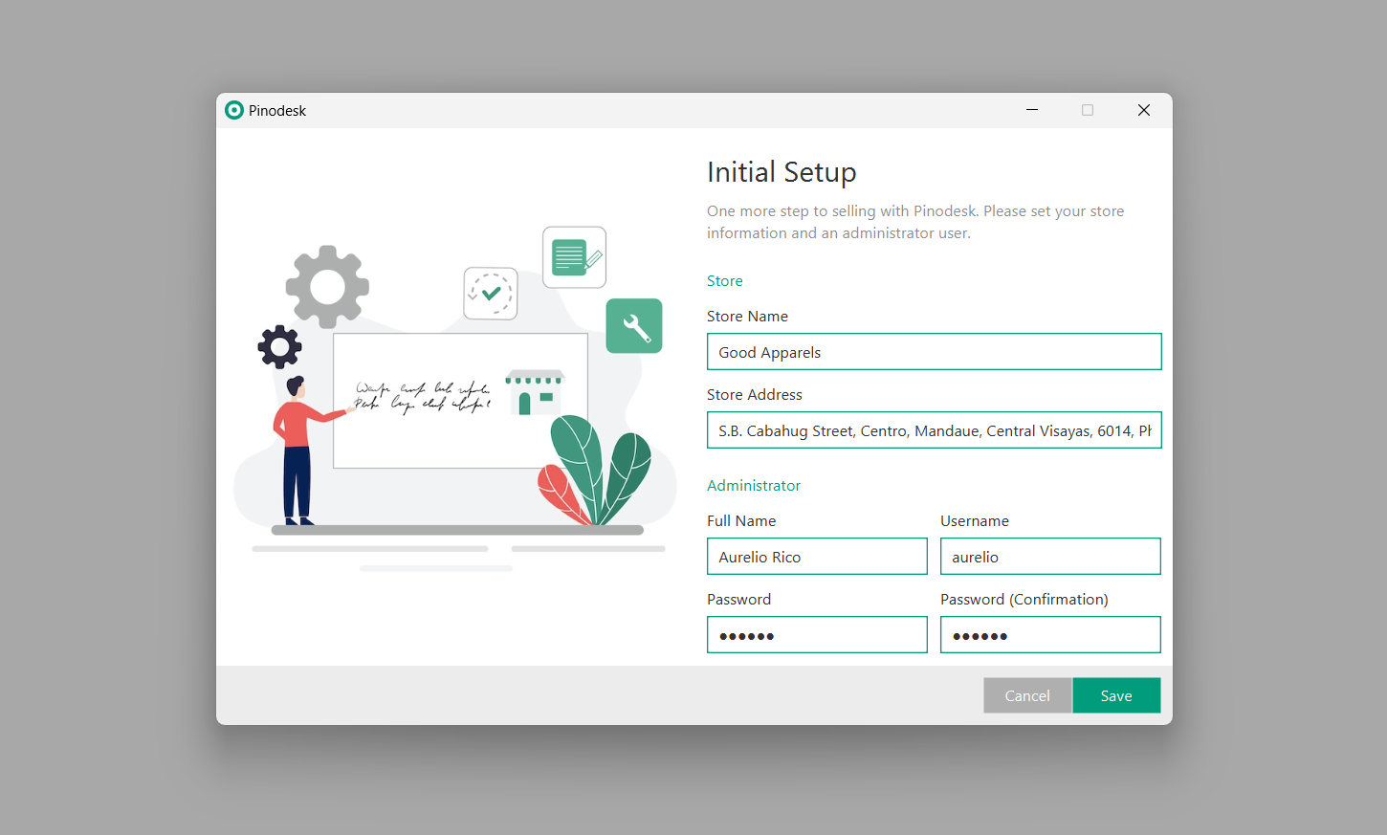This screenshot has height=835, width=1387.
Task: Click into the Password field
Action: pos(817,635)
